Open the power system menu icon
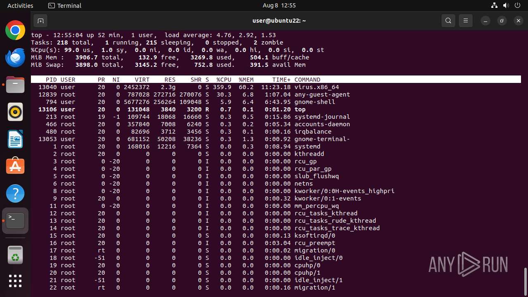Screen dimensions: 528x297 [x=518, y=6]
